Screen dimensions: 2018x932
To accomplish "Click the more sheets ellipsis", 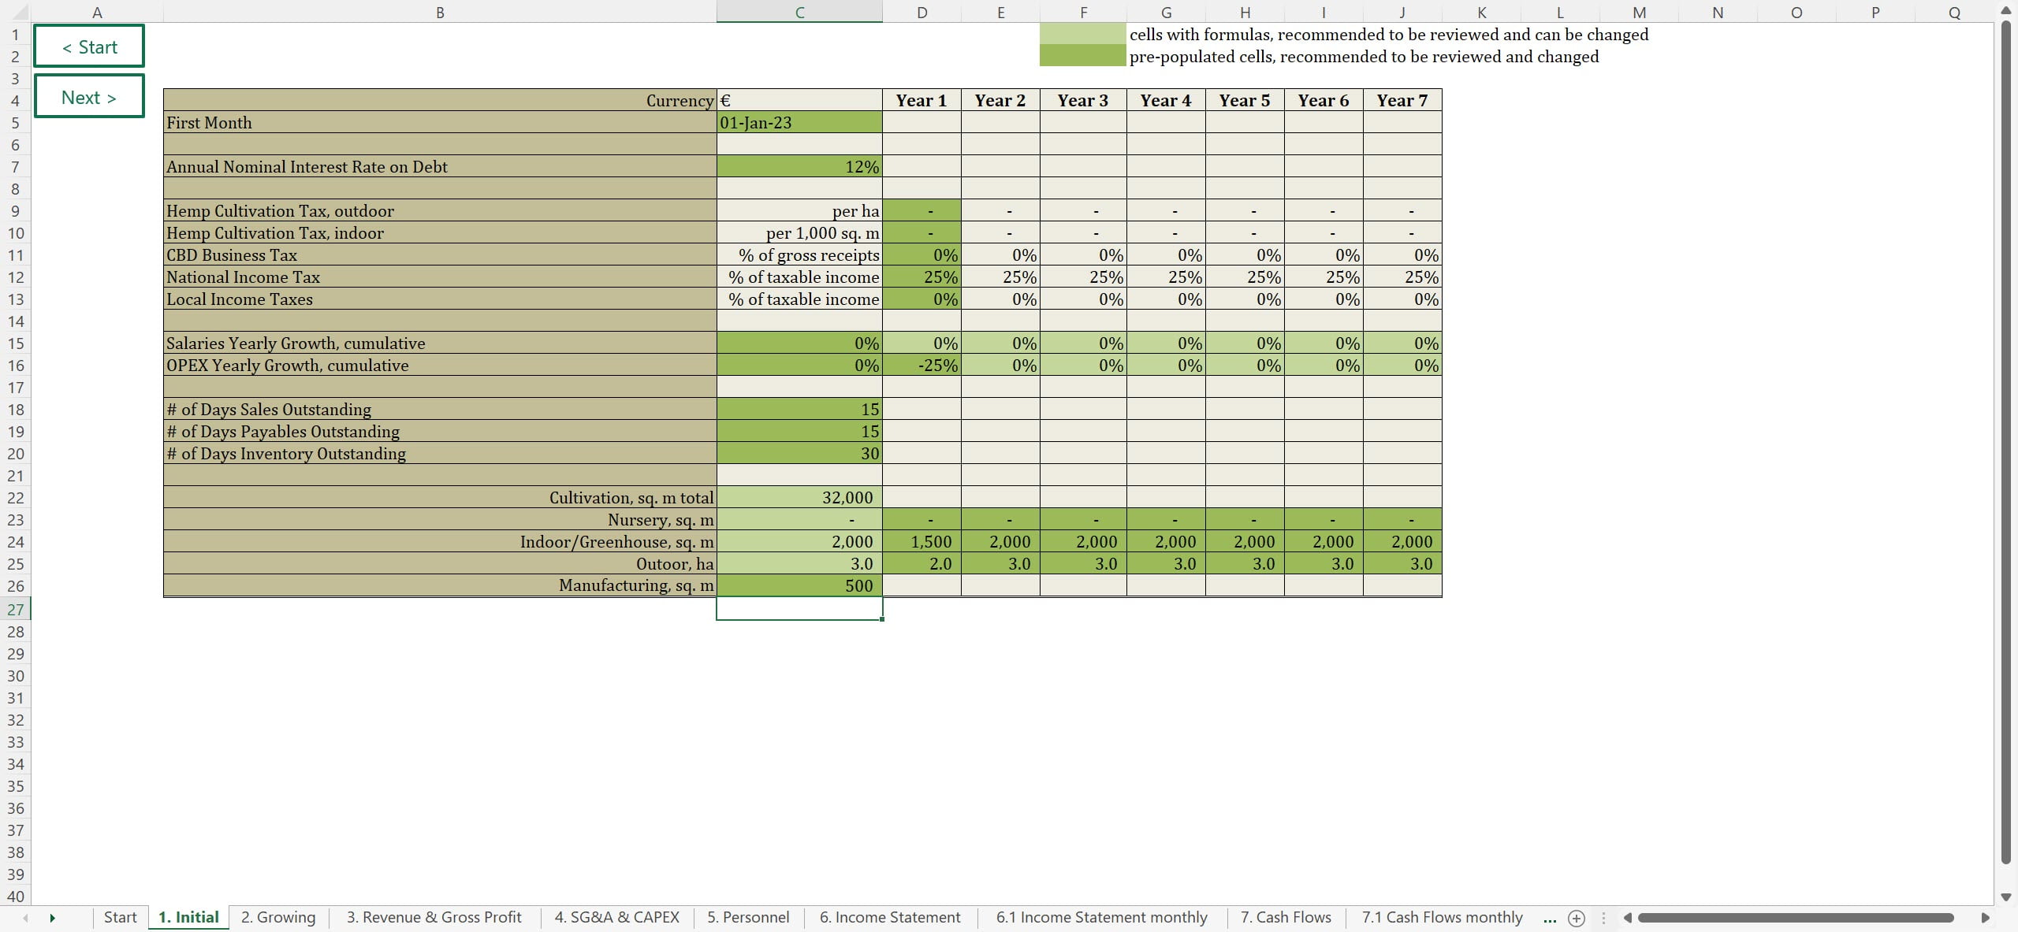I will (x=1550, y=918).
